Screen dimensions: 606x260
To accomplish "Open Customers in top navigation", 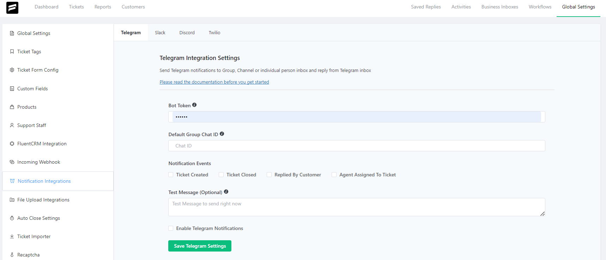I will pyautogui.click(x=133, y=7).
